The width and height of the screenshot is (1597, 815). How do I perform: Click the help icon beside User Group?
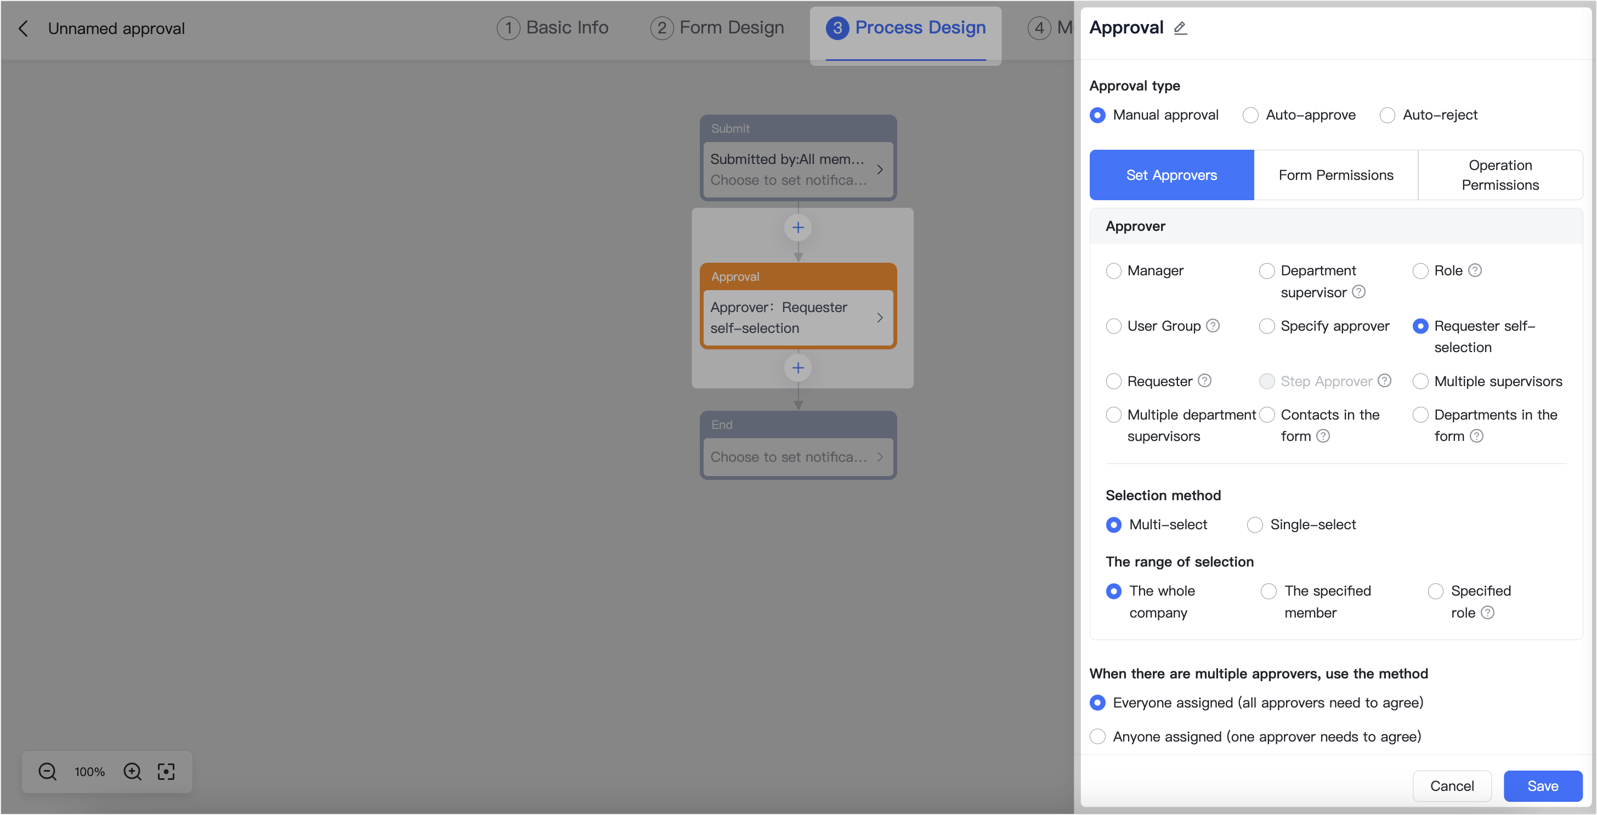click(1213, 325)
